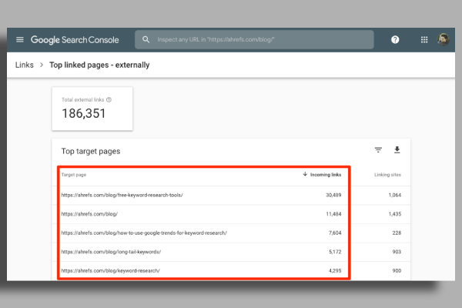Click the Incoming links sort arrow
This screenshot has width=462, height=308.
[305, 174]
